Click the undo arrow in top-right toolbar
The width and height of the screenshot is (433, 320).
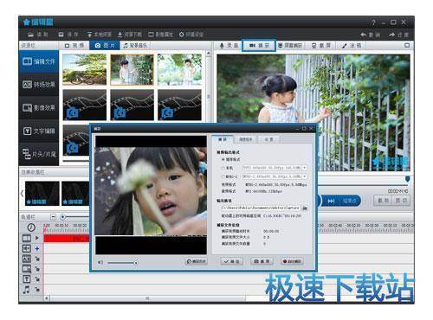371,35
